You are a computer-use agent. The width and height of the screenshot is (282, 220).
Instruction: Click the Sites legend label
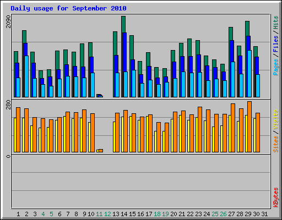tap(276, 144)
